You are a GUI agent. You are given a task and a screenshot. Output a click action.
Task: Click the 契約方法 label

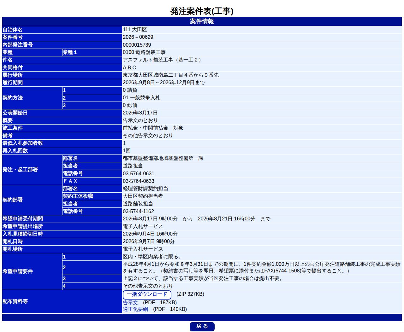[13, 98]
